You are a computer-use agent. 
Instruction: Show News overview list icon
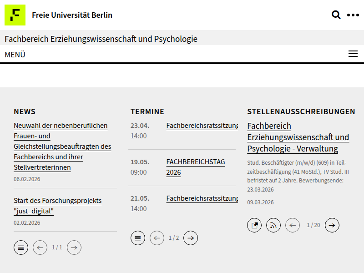21,248
